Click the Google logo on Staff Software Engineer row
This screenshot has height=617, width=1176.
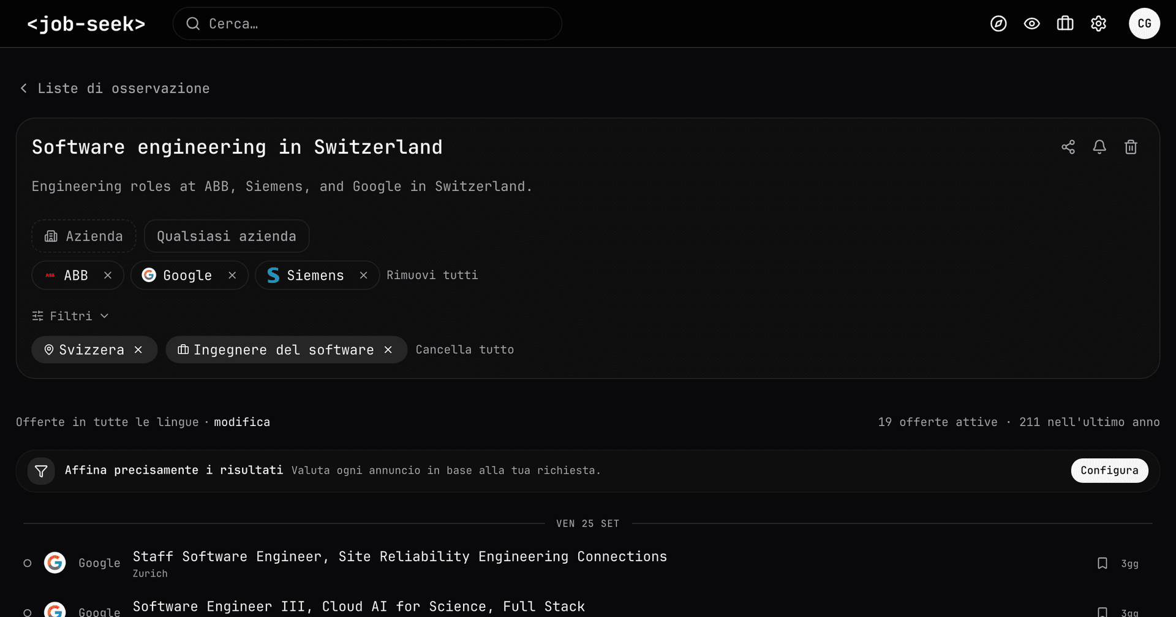pyautogui.click(x=55, y=563)
